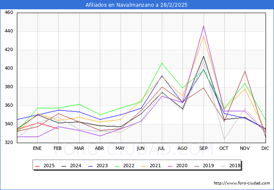This screenshot has height=190, width=274.
Task: Select the 2024 legend label
Action: point(75,166)
